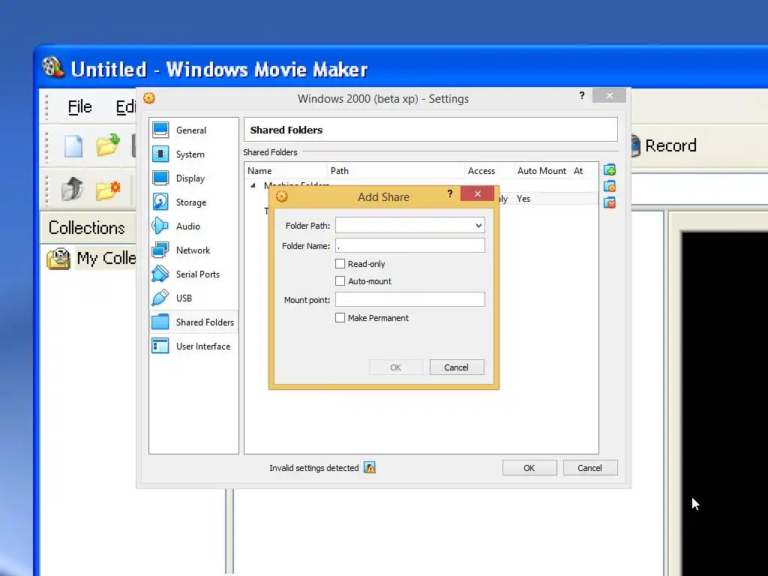The width and height of the screenshot is (768, 576).
Task: Open the User Interface settings category
Action: [x=193, y=346]
